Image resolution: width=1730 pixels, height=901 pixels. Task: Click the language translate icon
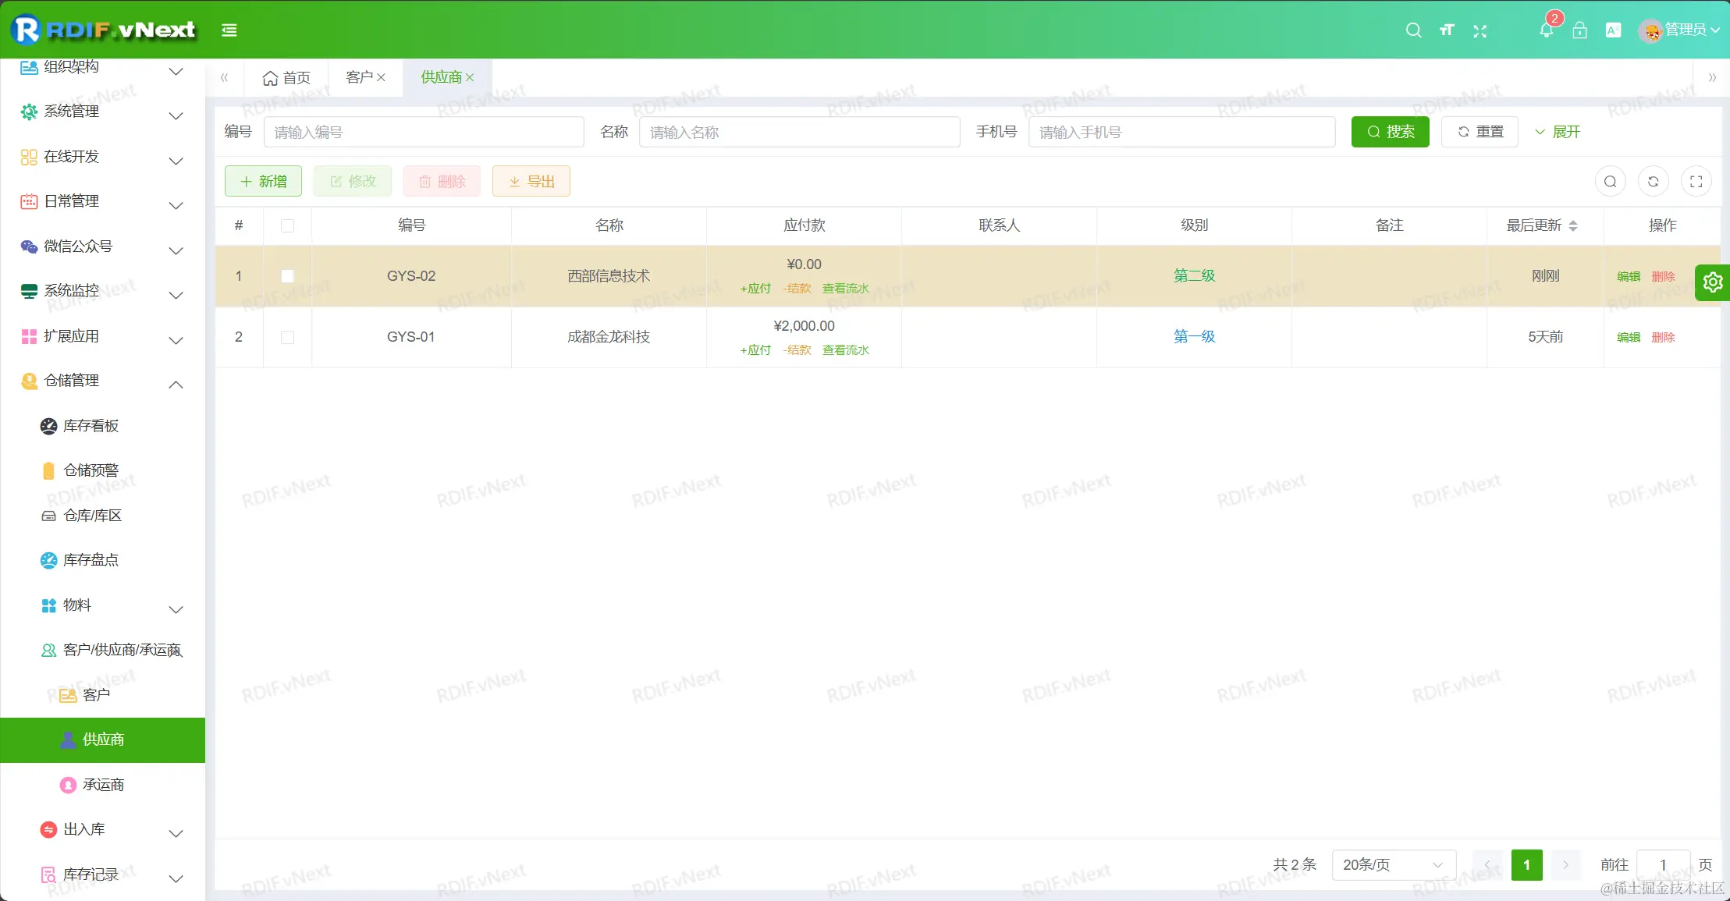click(x=1613, y=30)
